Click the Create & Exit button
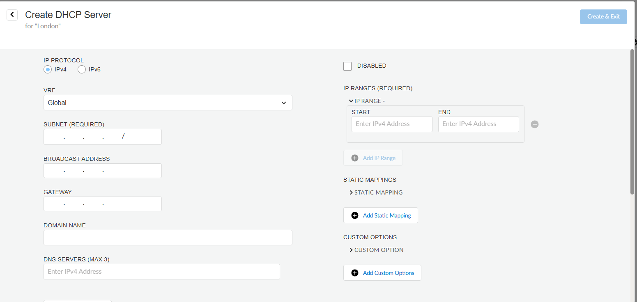 603,16
